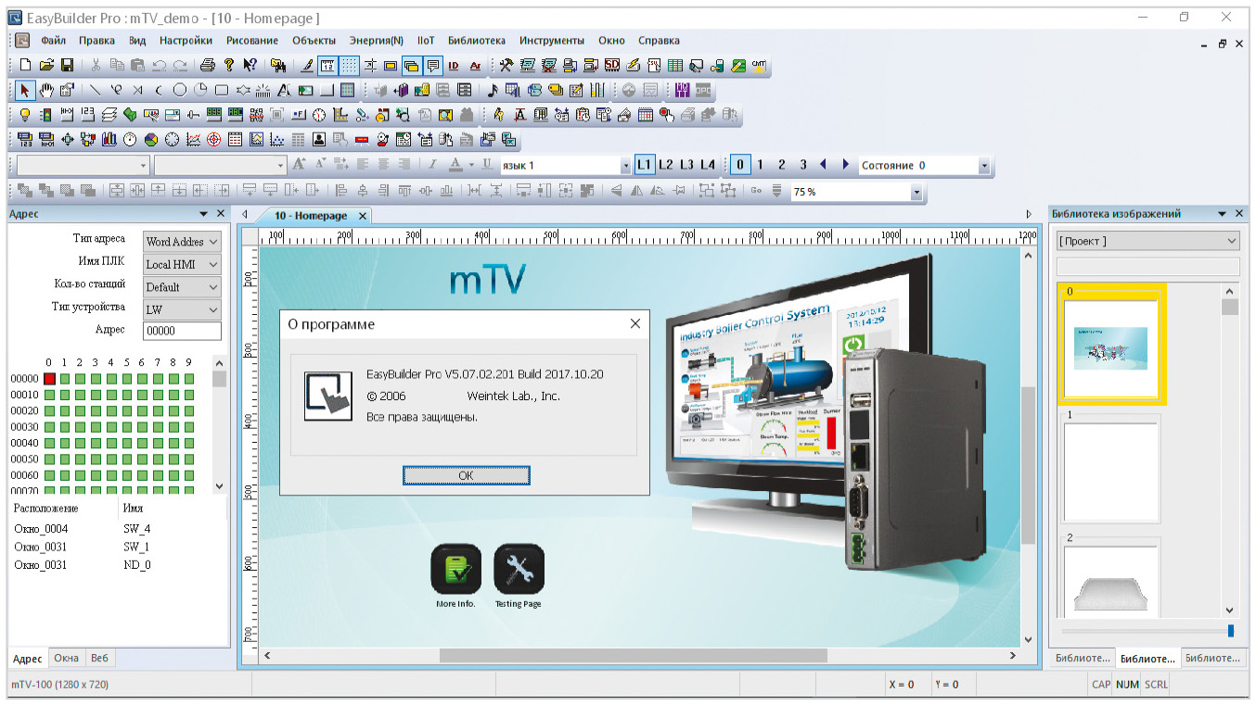
Task: Click the red address cell 00000
Action: (49, 379)
